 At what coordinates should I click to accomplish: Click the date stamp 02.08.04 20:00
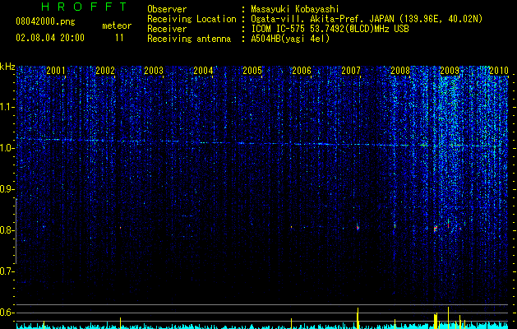click(50, 38)
